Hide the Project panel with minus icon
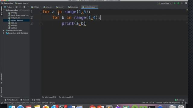 [28, 7]
